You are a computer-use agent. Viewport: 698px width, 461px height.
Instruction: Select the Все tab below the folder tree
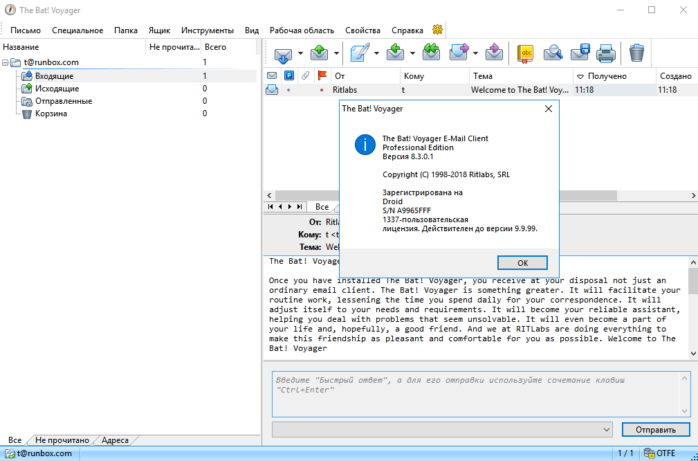pyautogui.click(x=15, y=440)
